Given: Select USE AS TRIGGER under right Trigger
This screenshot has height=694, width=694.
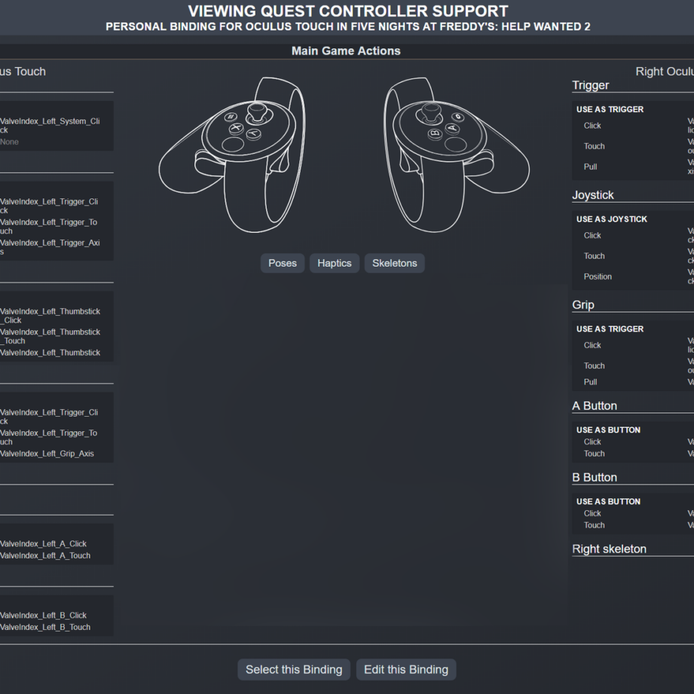Looking at the screenshot, I should pyautogui.click(x=610, y=109).
